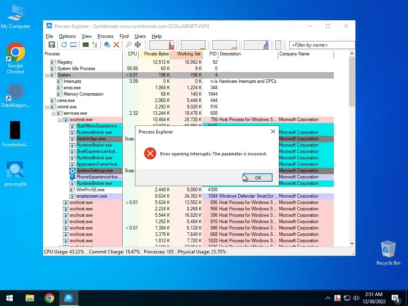Open File Explorer from the taskbar
The height and width of the screenshot is (306, 408).
[29, 298]
